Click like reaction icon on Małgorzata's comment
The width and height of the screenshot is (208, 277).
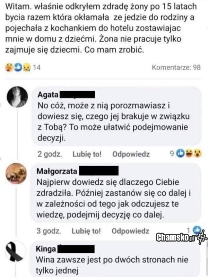197,229
